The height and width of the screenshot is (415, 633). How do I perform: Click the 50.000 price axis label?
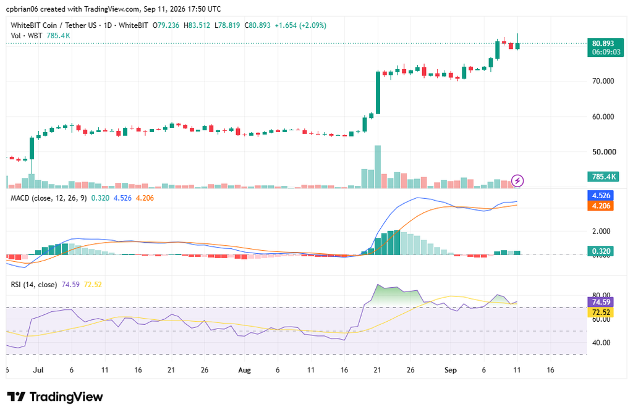[604, 152]
